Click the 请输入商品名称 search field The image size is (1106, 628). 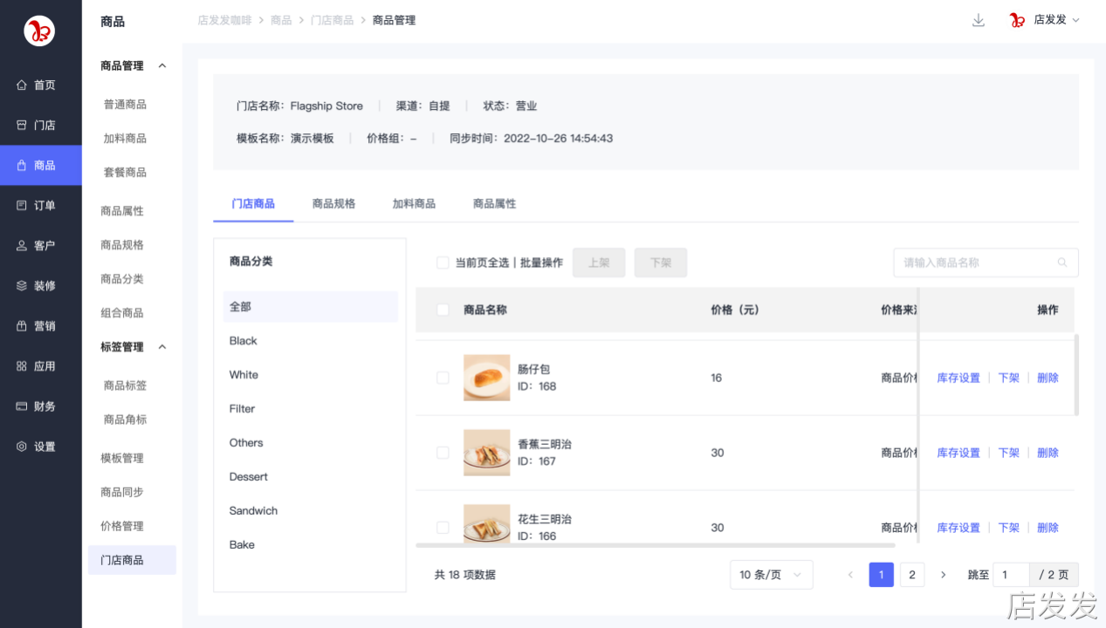986,263
